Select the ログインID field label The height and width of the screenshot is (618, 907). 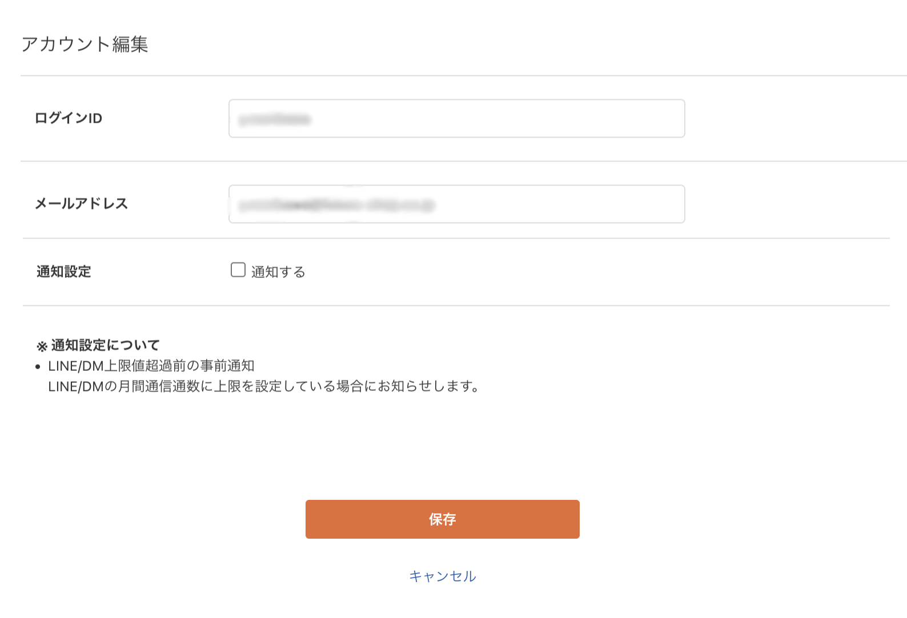[69, 118]
